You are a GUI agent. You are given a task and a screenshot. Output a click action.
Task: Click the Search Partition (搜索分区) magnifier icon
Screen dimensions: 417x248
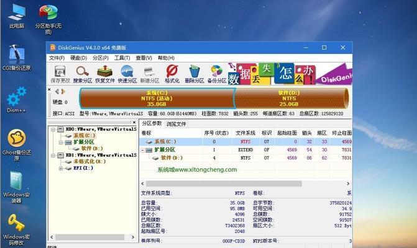pyautogui.click(x=83, y=74)
